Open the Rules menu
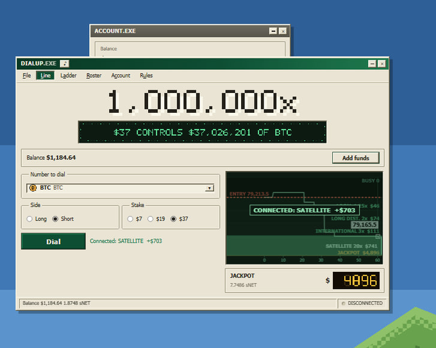 pyautogui.click(x=146, y=76)
